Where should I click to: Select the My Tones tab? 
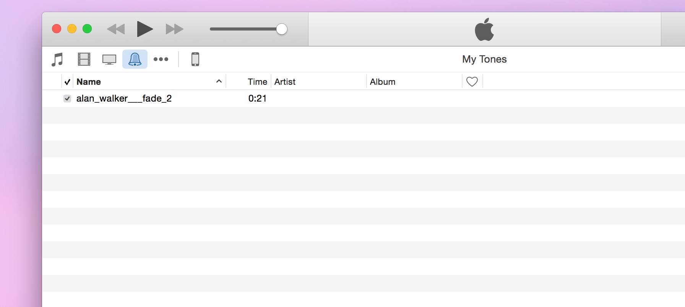click(484, 59)
